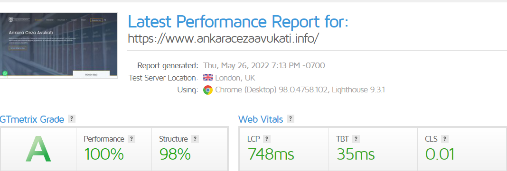Click the London, UK server location text
This screenshot has width=507, height=171.
pyautogui.click(x=235, y=78)
